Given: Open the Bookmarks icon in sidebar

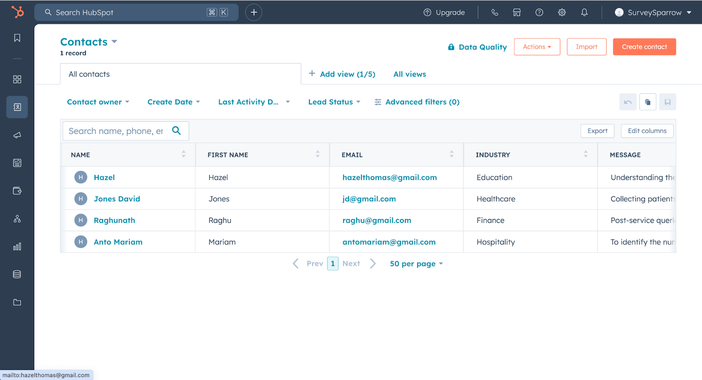Looking at the screenshot, I should coord(17,38).
